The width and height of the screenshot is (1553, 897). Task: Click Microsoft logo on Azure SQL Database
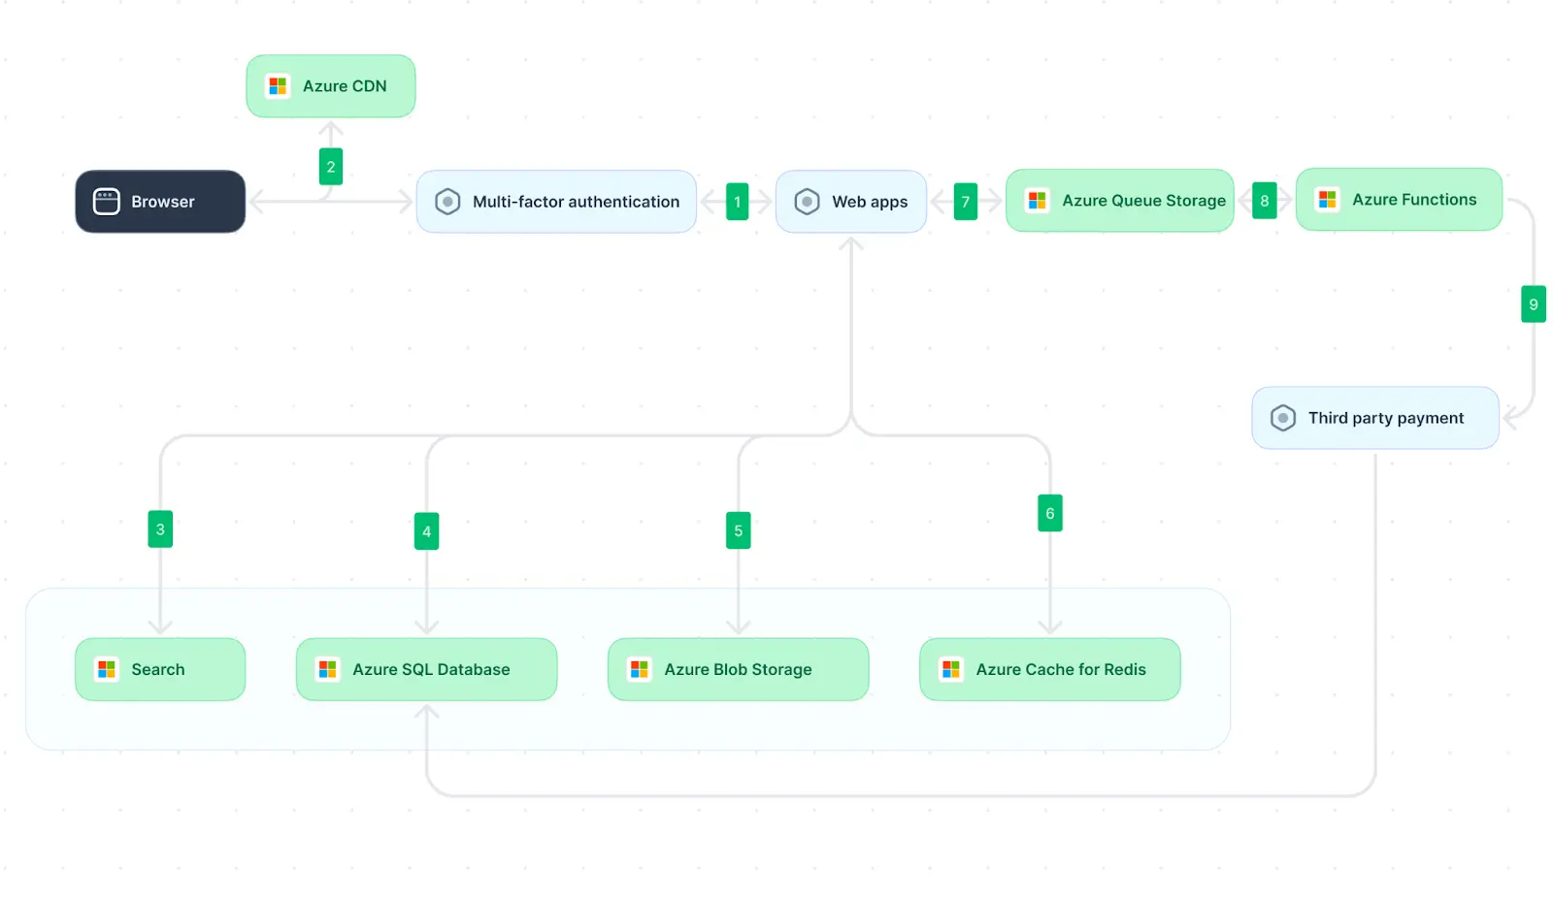pos(327,669)
